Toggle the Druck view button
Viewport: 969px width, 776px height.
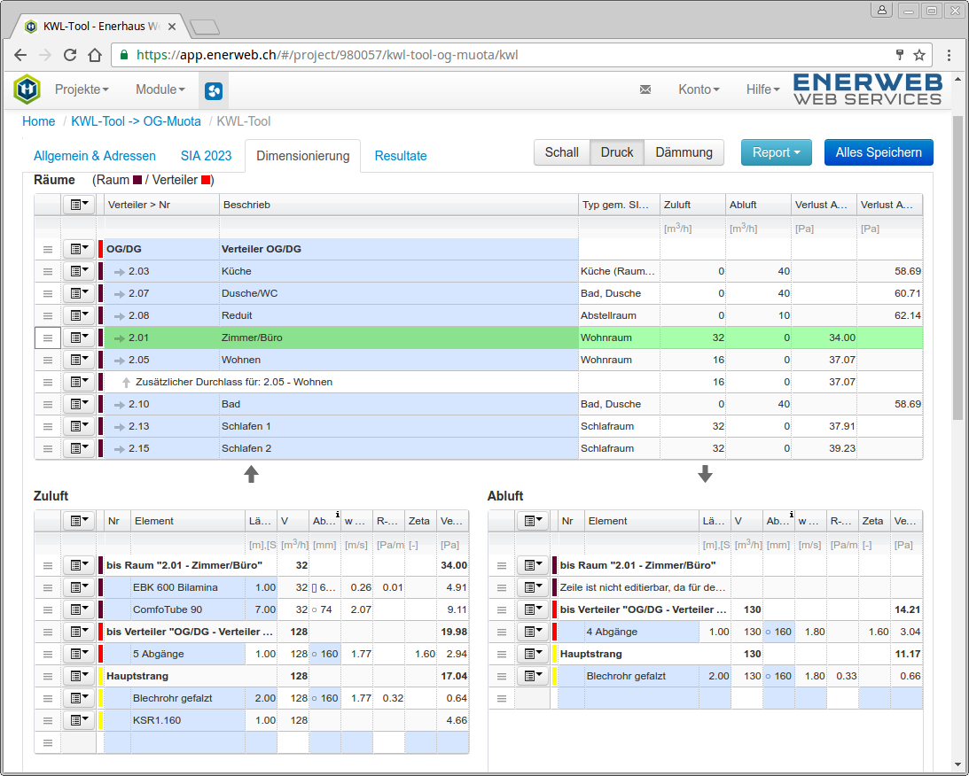[617, 152]
